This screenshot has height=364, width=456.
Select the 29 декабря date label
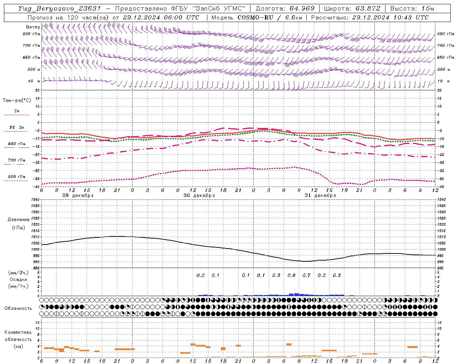(x=78, y=196)
